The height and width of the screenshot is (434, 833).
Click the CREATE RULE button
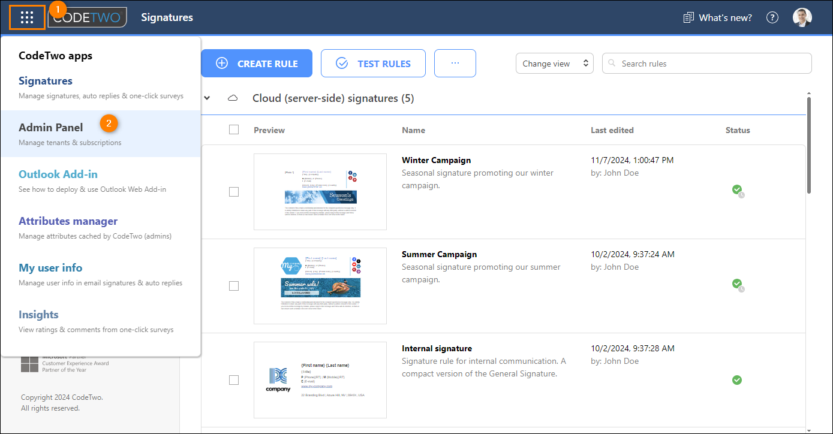257,64
